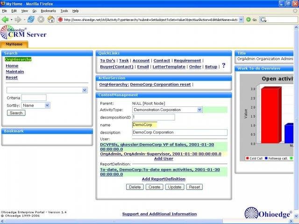Viewport: 299px width, 224px height.
Task: Click the Ohioedge logo in the footer
Action: point(268,213)
